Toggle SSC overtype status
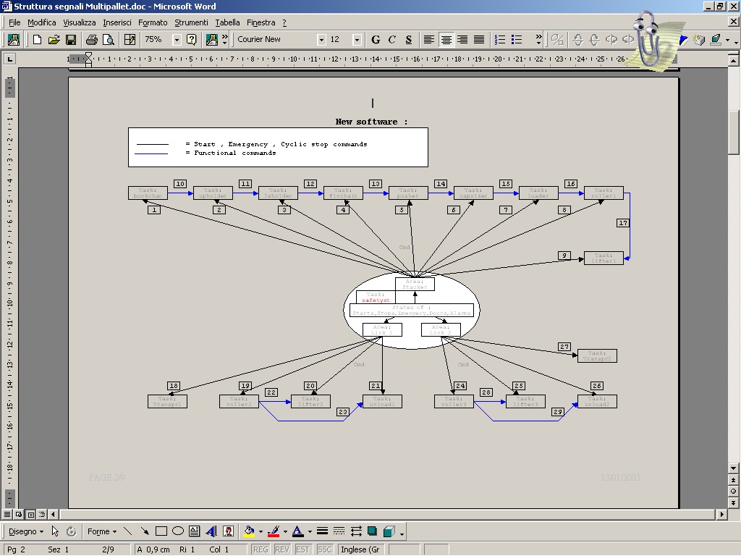The height and width of the screenshot is (556, 741). pyautogui.click(x=324, y=549)
